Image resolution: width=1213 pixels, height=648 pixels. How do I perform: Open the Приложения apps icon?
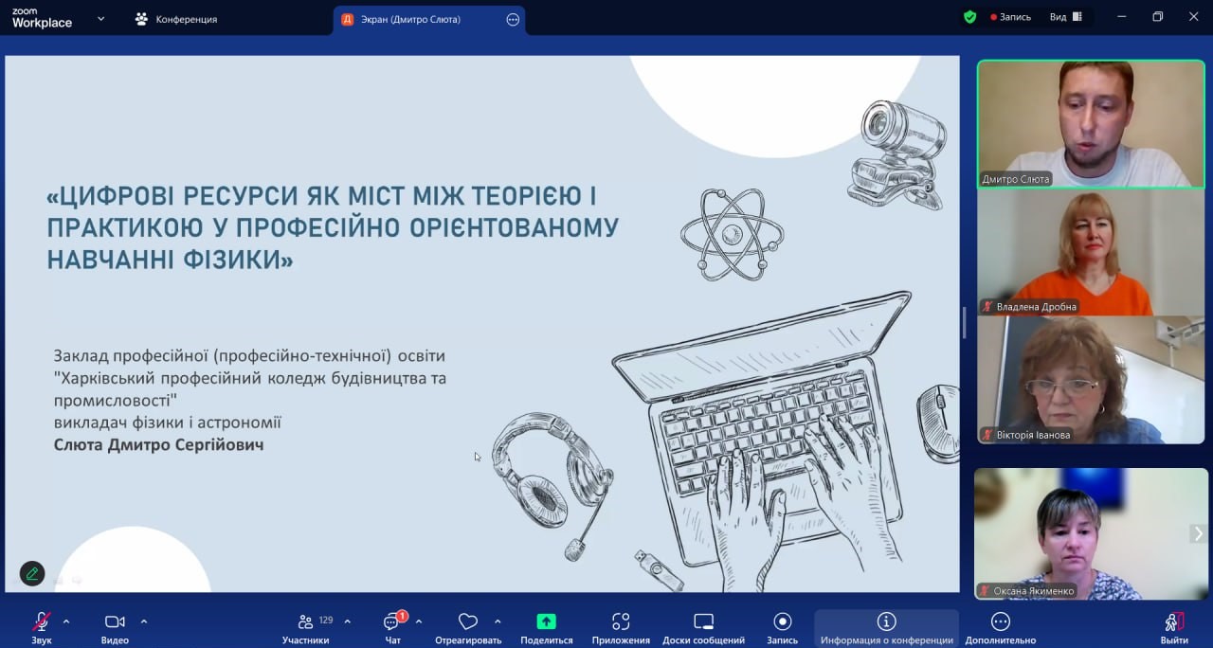[x=621, y=622]
